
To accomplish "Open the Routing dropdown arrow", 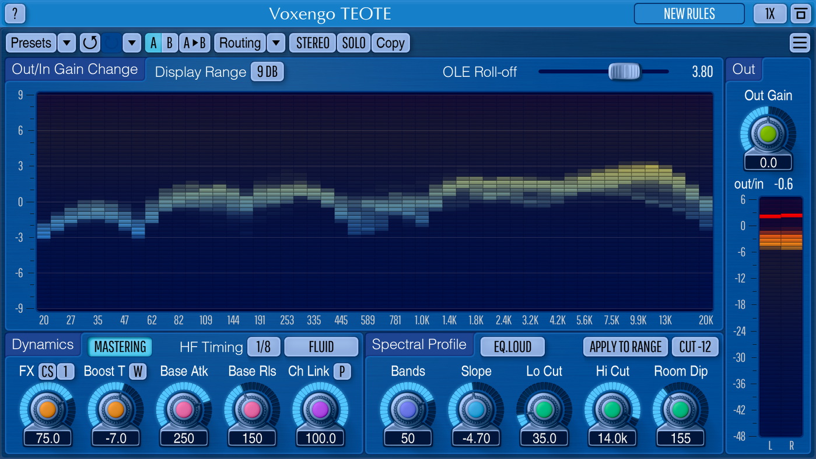I will pyautogui.click(x=276, y=43).
